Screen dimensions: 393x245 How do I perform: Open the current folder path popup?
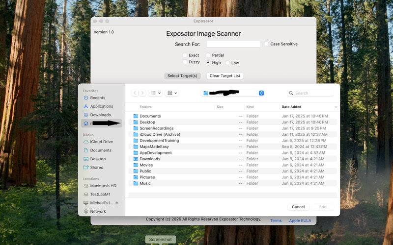(232, 93)
